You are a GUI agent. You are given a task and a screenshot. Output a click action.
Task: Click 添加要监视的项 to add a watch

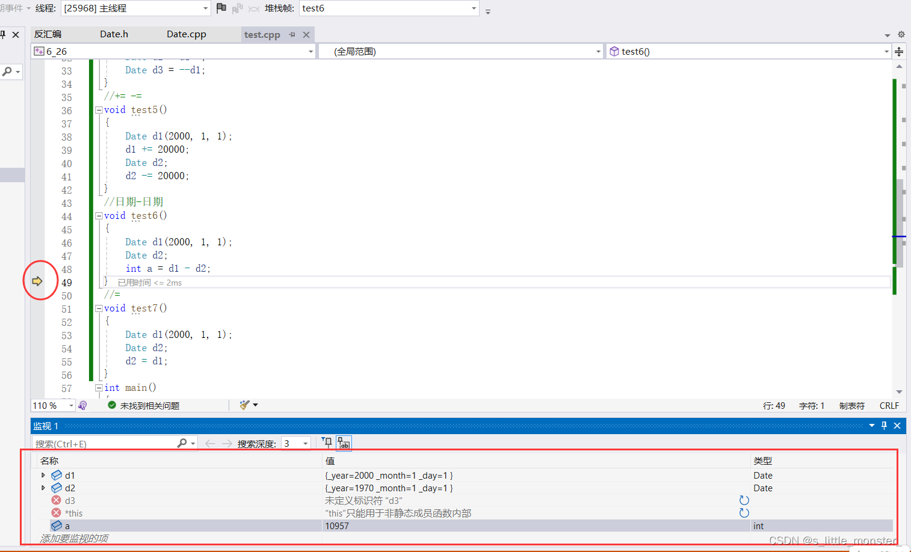tap(74, 538)
